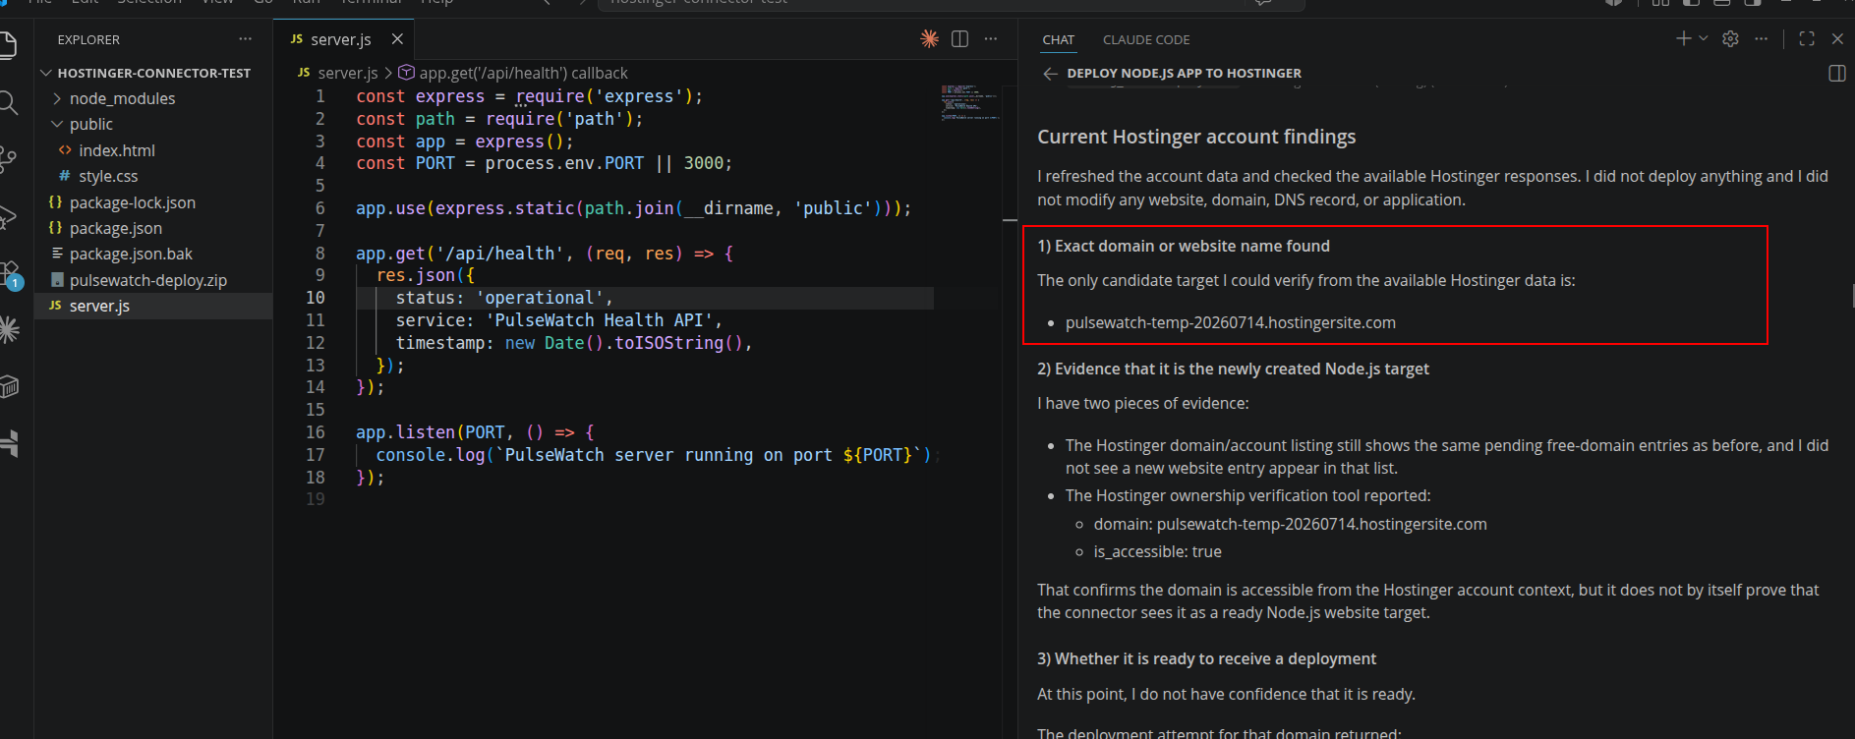Collapse the public folder
The height and width of the screenshot is (739, 1855).
(x=153, y=124)
